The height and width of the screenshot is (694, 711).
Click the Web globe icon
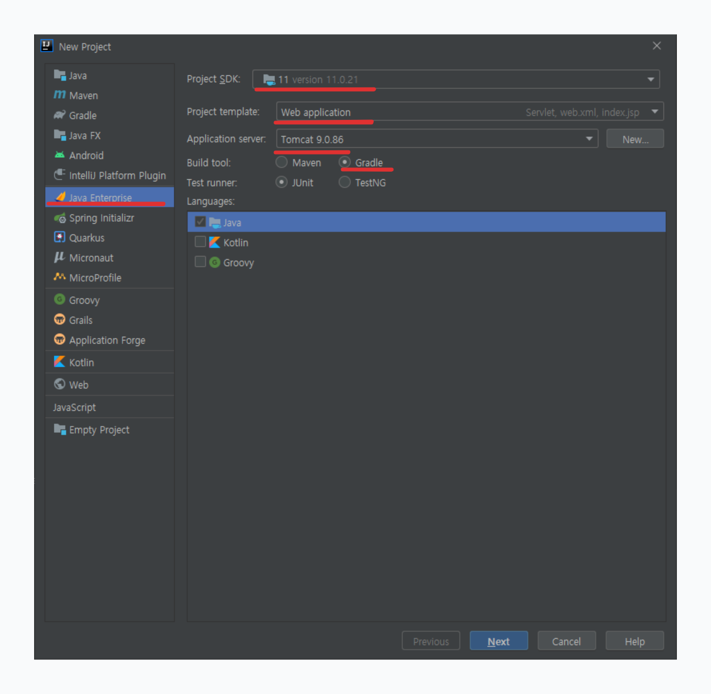point(60,384)
